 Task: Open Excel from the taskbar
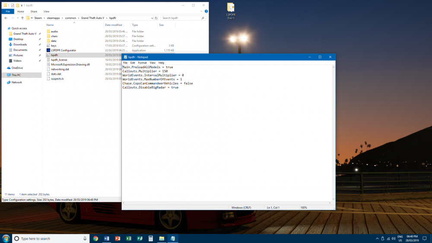128,238
